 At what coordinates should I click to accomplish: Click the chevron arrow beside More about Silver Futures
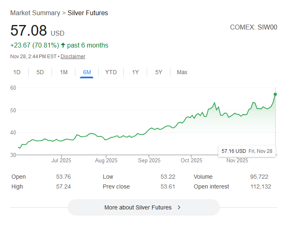(x=179, y=207)
